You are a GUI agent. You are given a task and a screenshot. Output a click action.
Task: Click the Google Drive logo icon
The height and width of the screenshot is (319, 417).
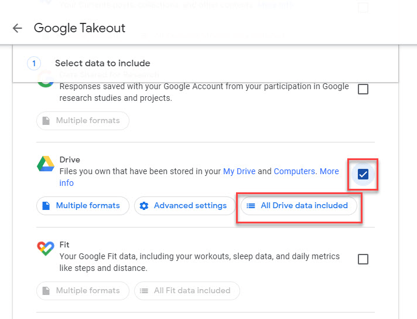[46, 164]
